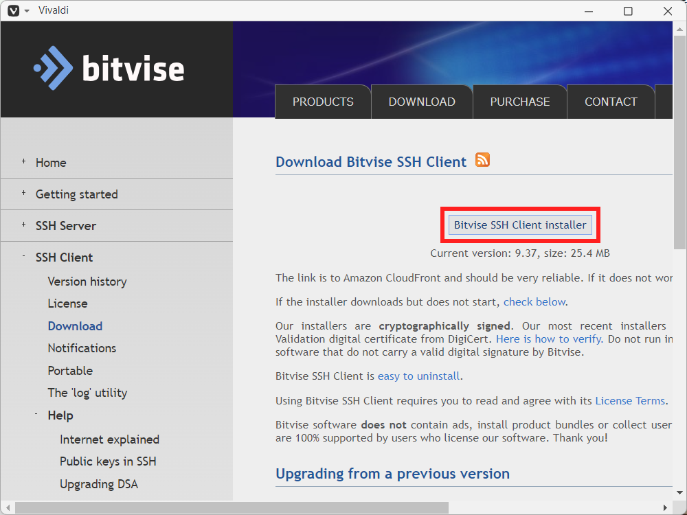The width and height of the screenshot is (687, 515).
Task: Collapse the SSH Client section
Action: [23, 255]
